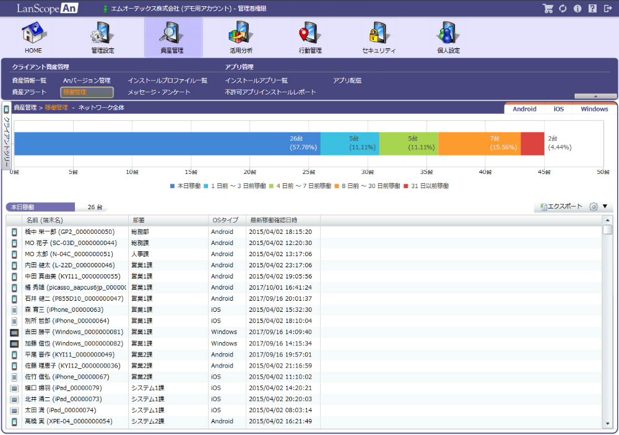Sort by 部署 column header
The width and height of the screenshot is (619, 435).
coord(168,220)
